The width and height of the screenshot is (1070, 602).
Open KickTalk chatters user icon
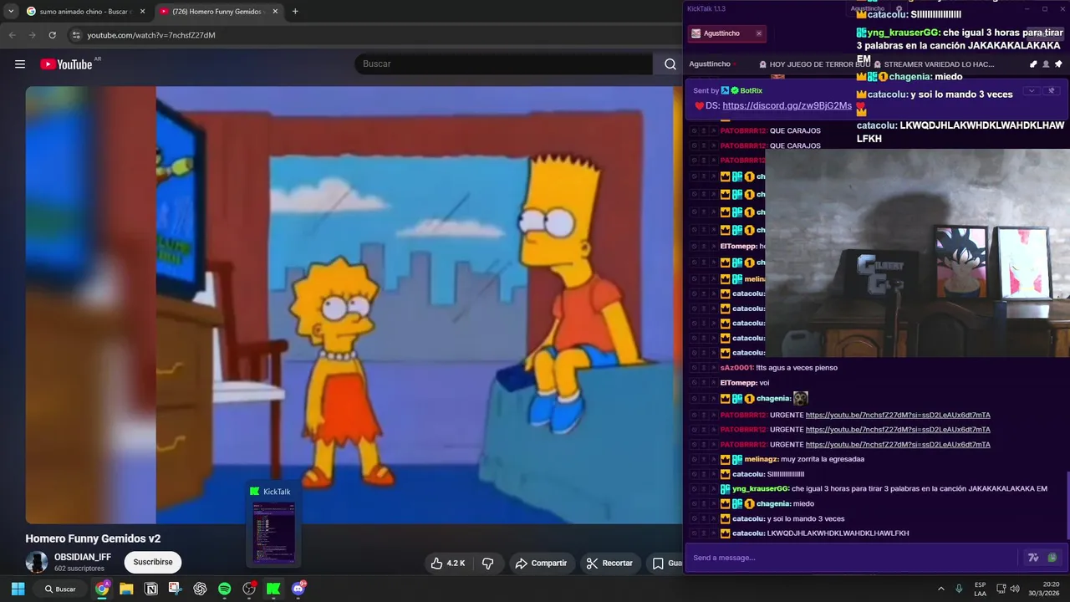[1046, 64]
